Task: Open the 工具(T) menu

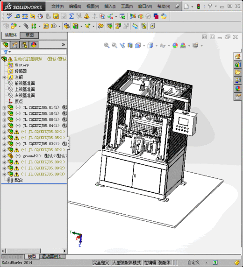Action: coord(127,7)
